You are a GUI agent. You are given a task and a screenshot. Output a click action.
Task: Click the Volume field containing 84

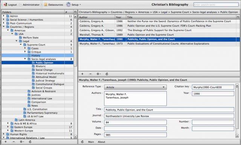pos(136,122)
